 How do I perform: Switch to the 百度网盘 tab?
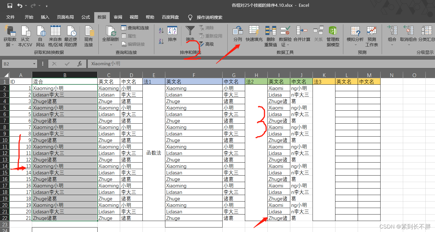click(170, 17)
